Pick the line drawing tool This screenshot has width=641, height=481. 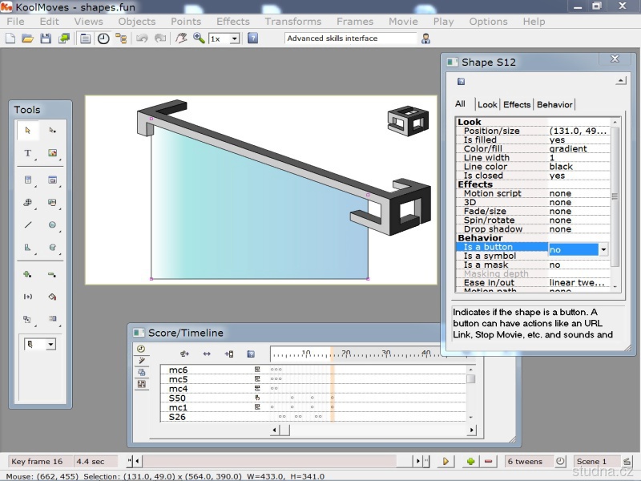(x=28, y=225)
